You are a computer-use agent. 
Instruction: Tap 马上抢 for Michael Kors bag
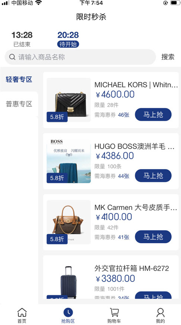[153, 115]
